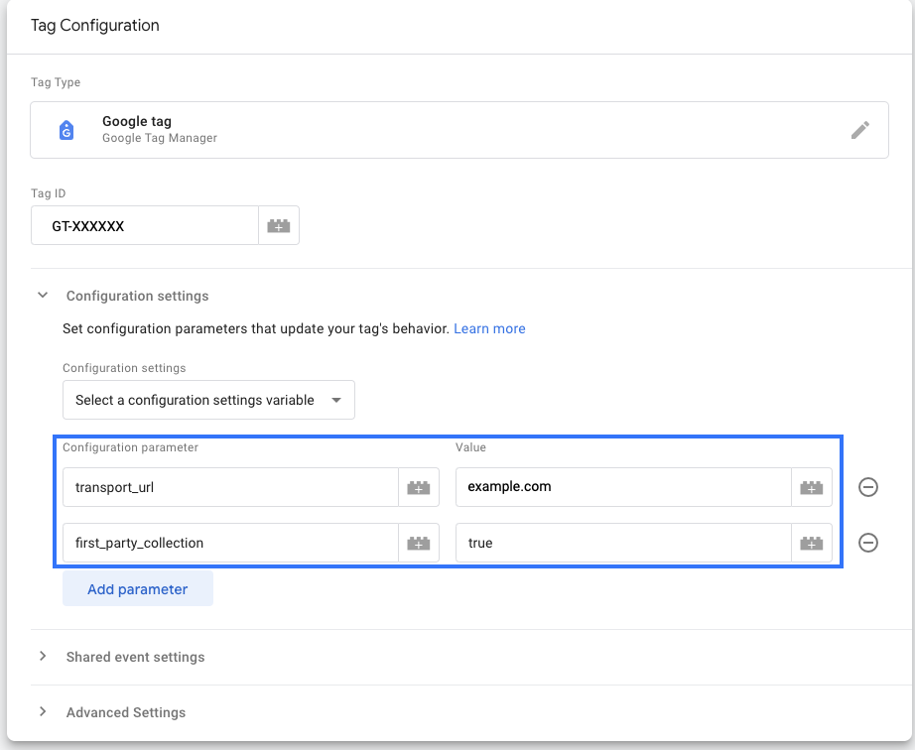915x750 pixels.
Task: Click the Tag Configuration header area
Action: (94, 26)
